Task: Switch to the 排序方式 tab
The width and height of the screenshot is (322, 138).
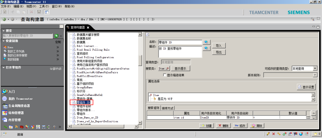Action: point(168,108)
